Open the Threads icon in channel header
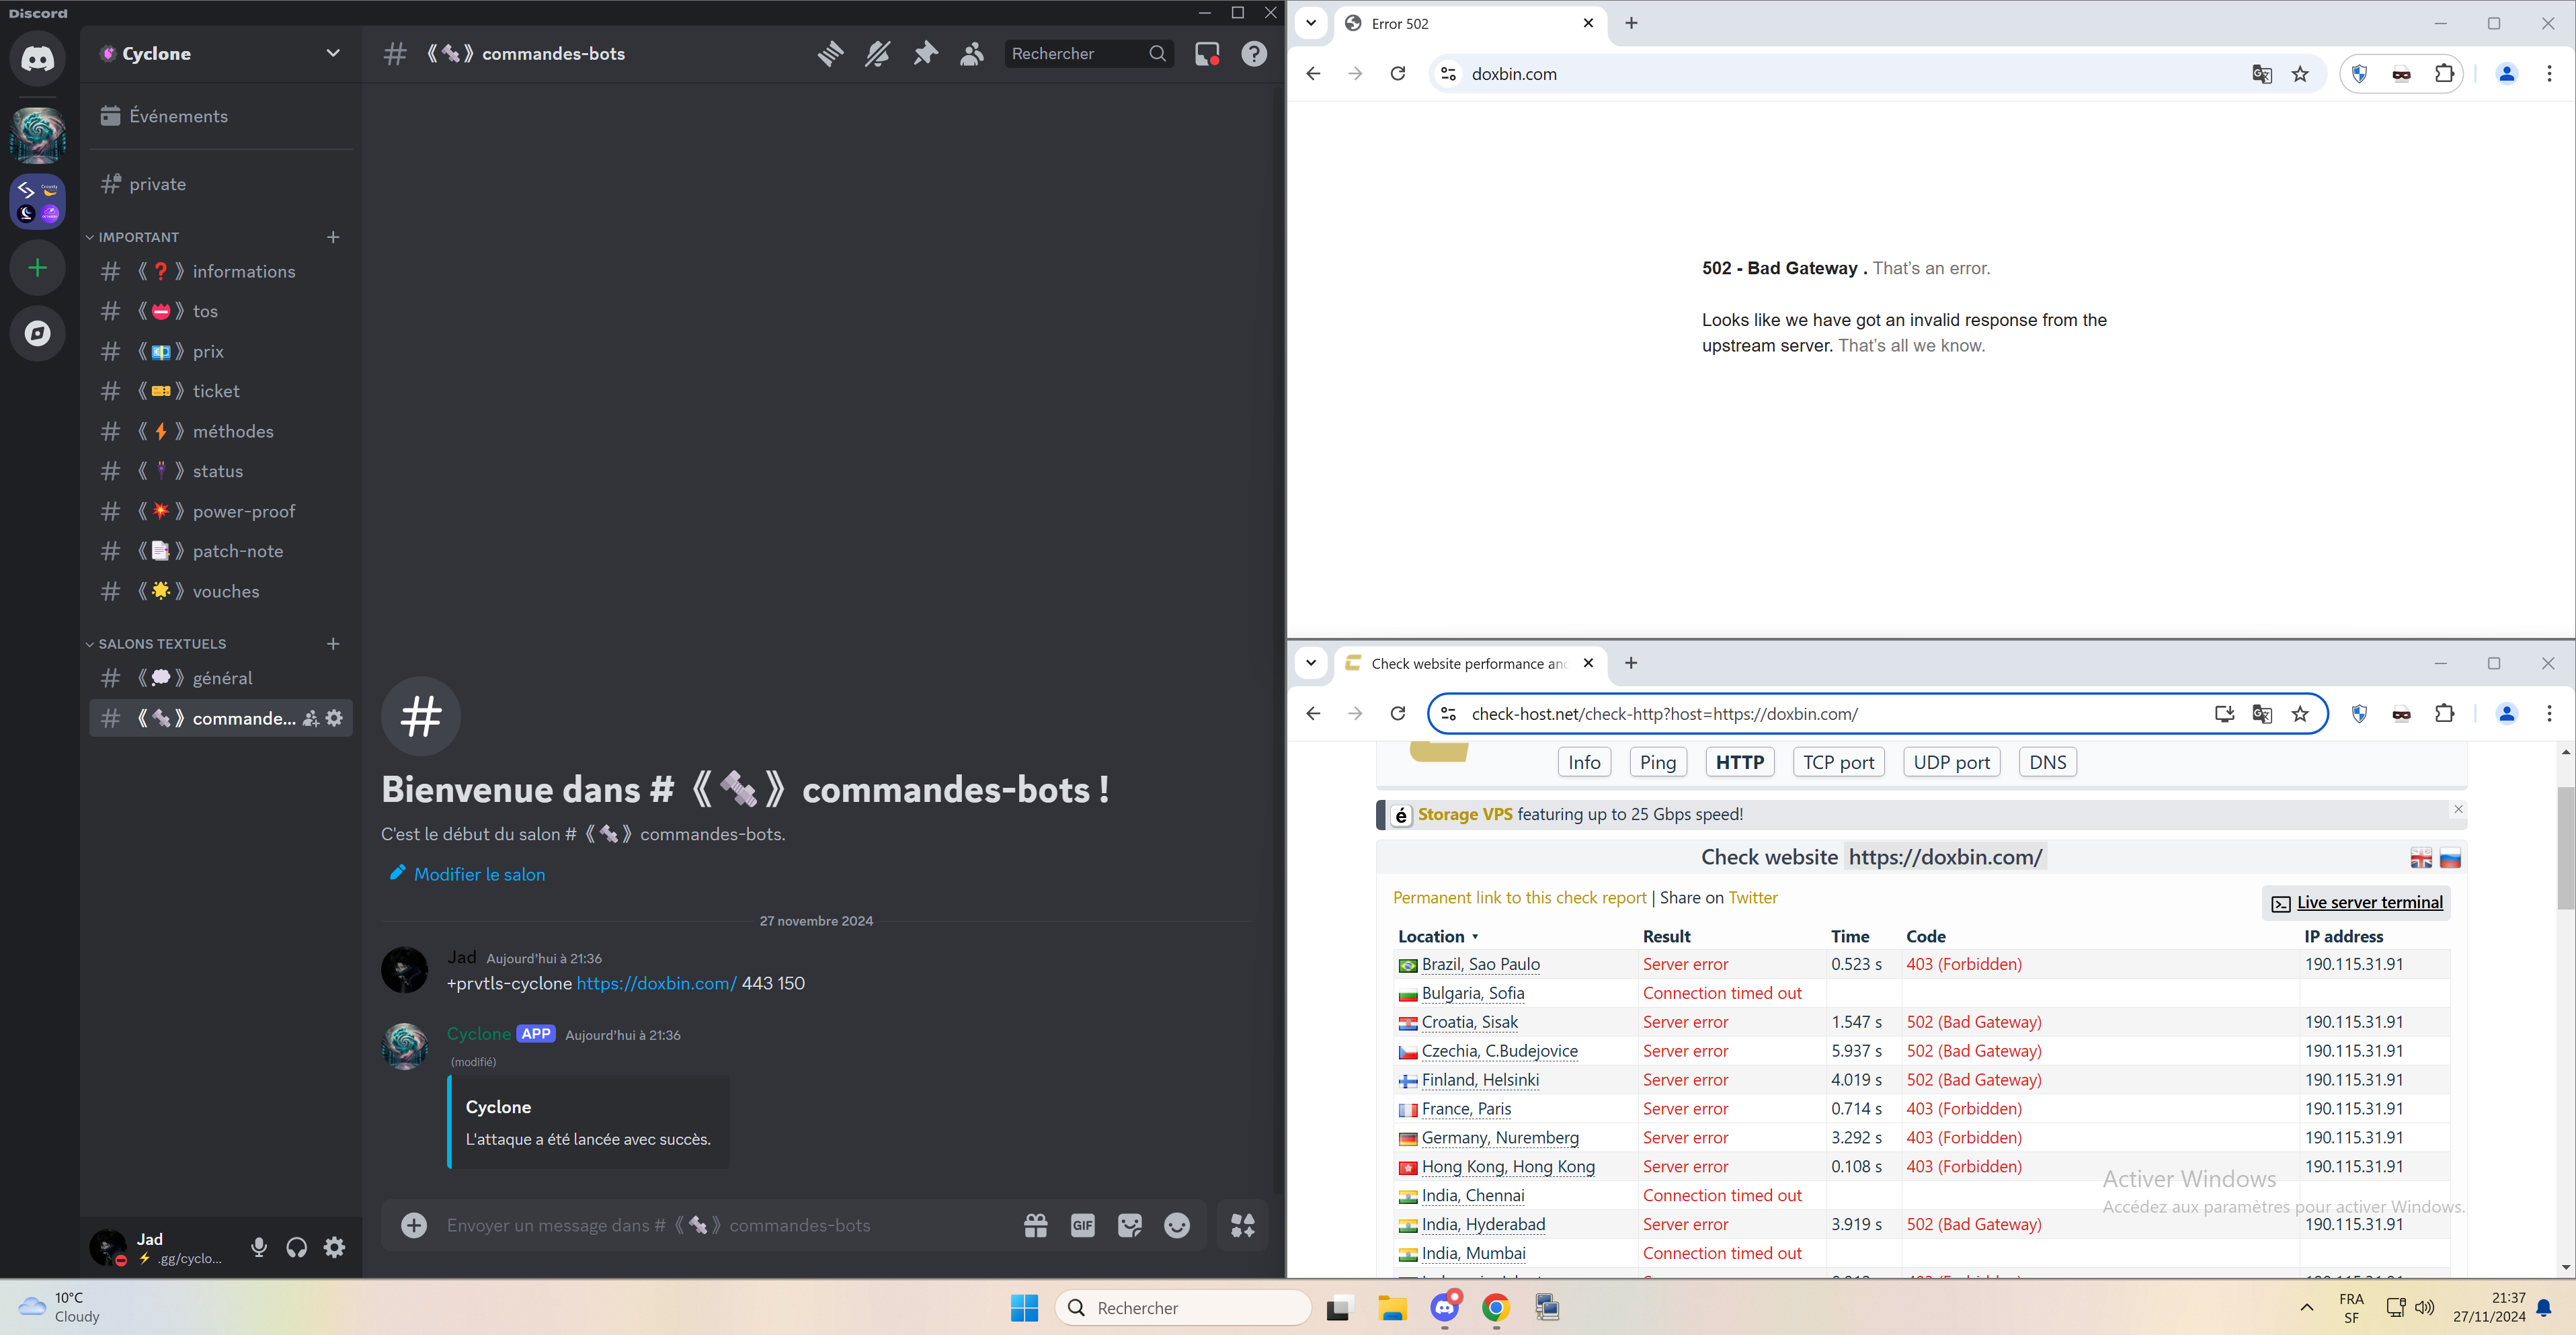This screenshot has height=1335, width=2576. pyautogui.click(x=830, y=54)
